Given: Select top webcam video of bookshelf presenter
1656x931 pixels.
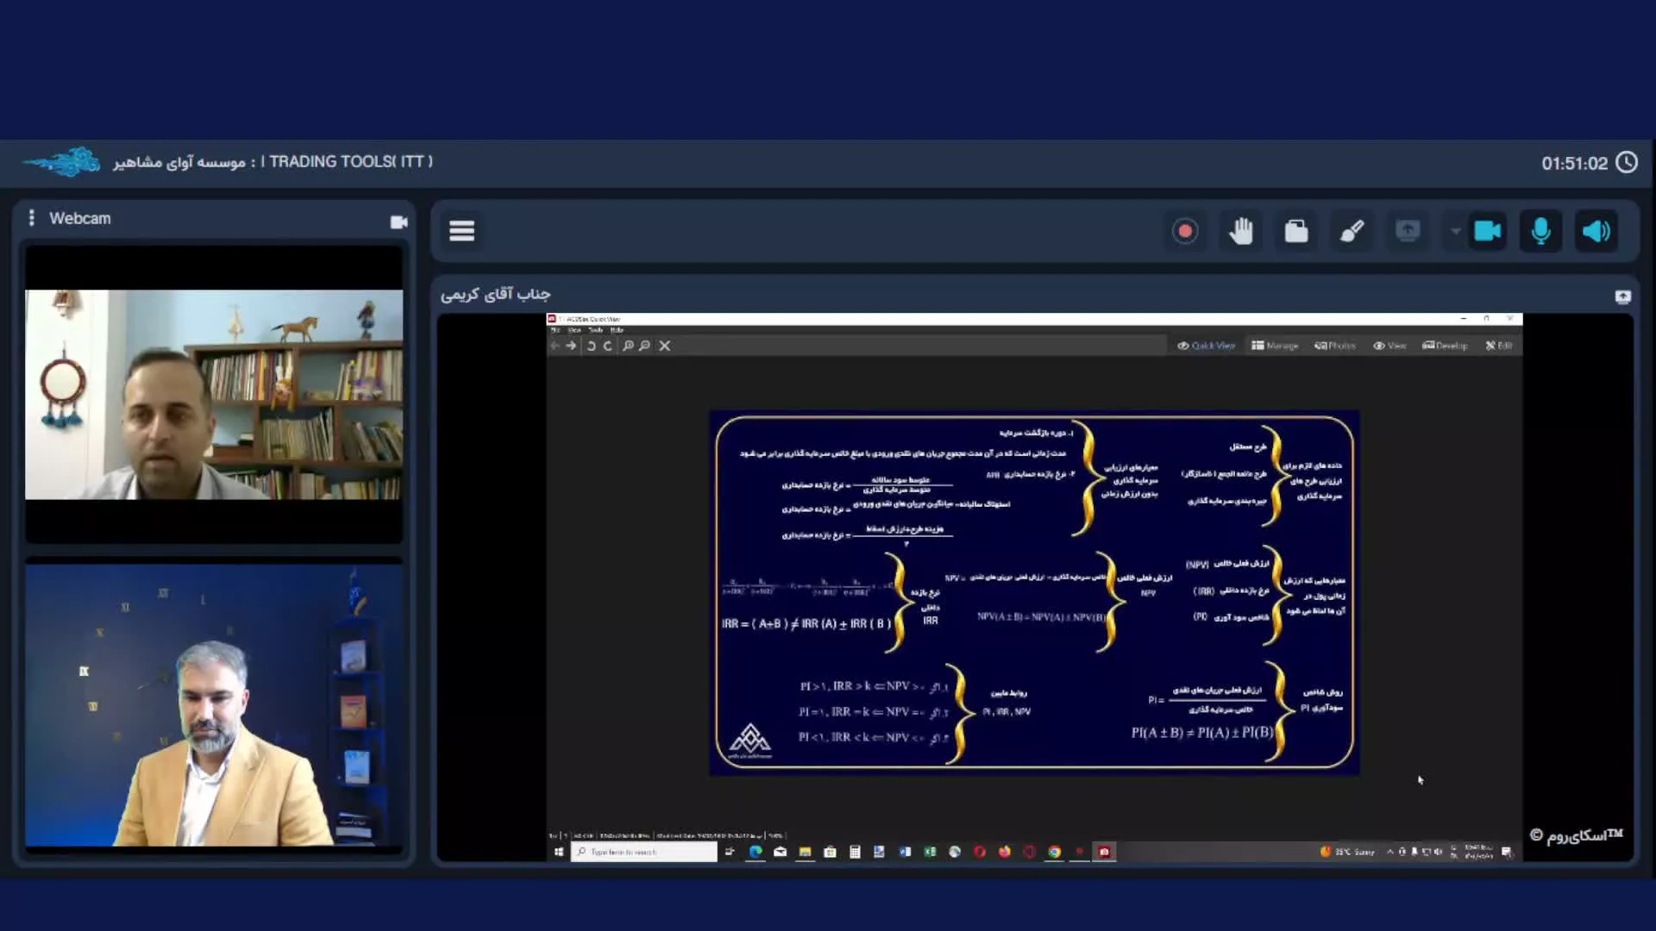Looking at the screenshot, I should pos(214,394).
